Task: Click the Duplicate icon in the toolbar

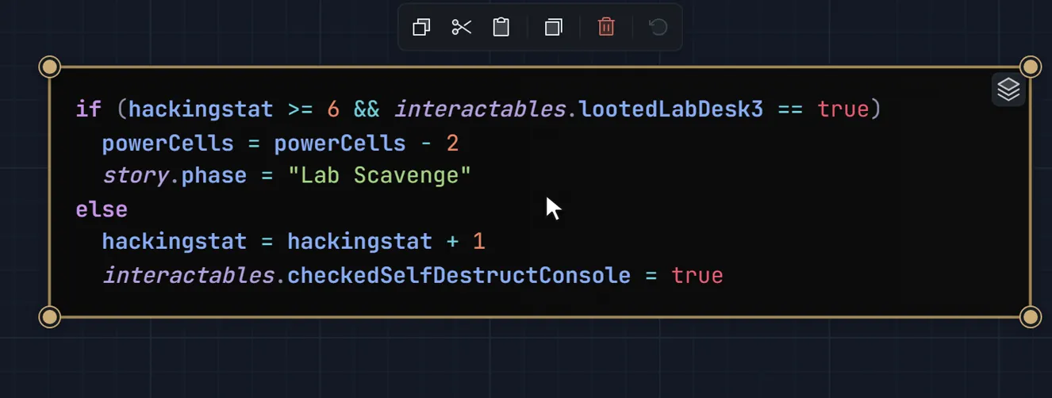Action: pos(553,28)
